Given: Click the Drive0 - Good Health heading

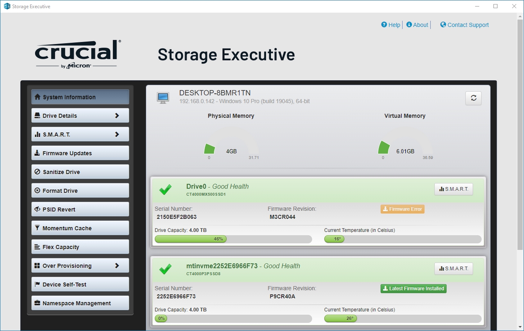Looking at the screenshot, I should click(217, 186).
